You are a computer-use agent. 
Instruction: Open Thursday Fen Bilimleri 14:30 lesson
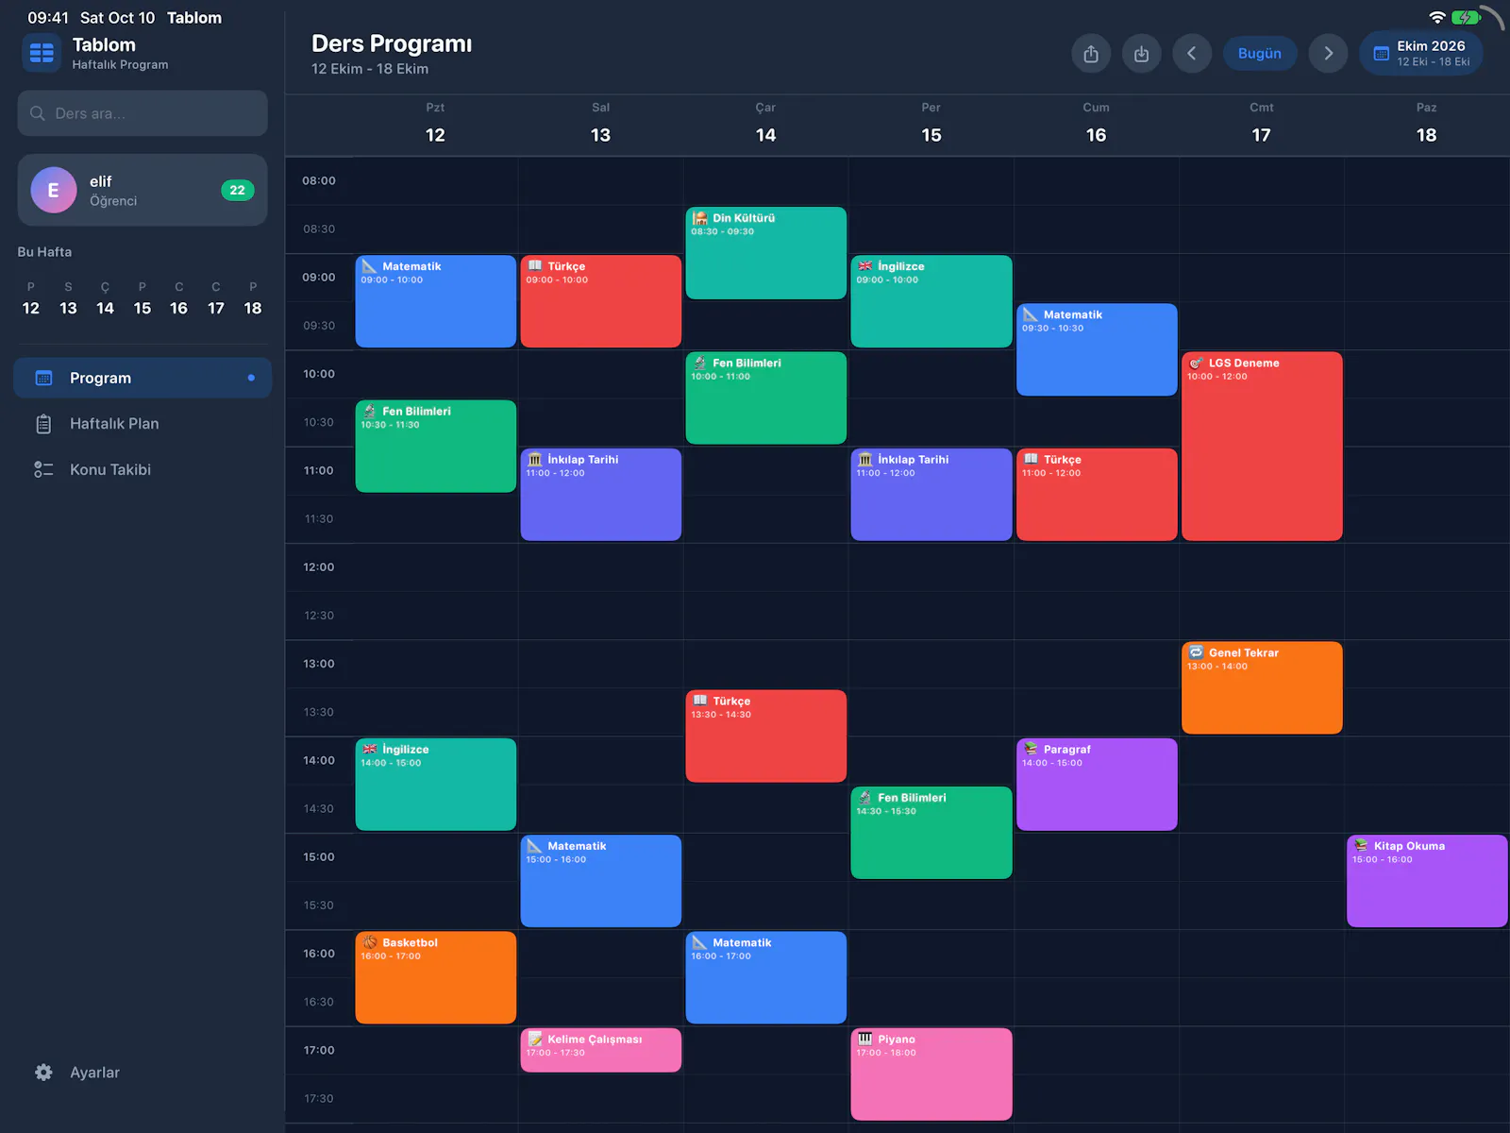(931, 833)
